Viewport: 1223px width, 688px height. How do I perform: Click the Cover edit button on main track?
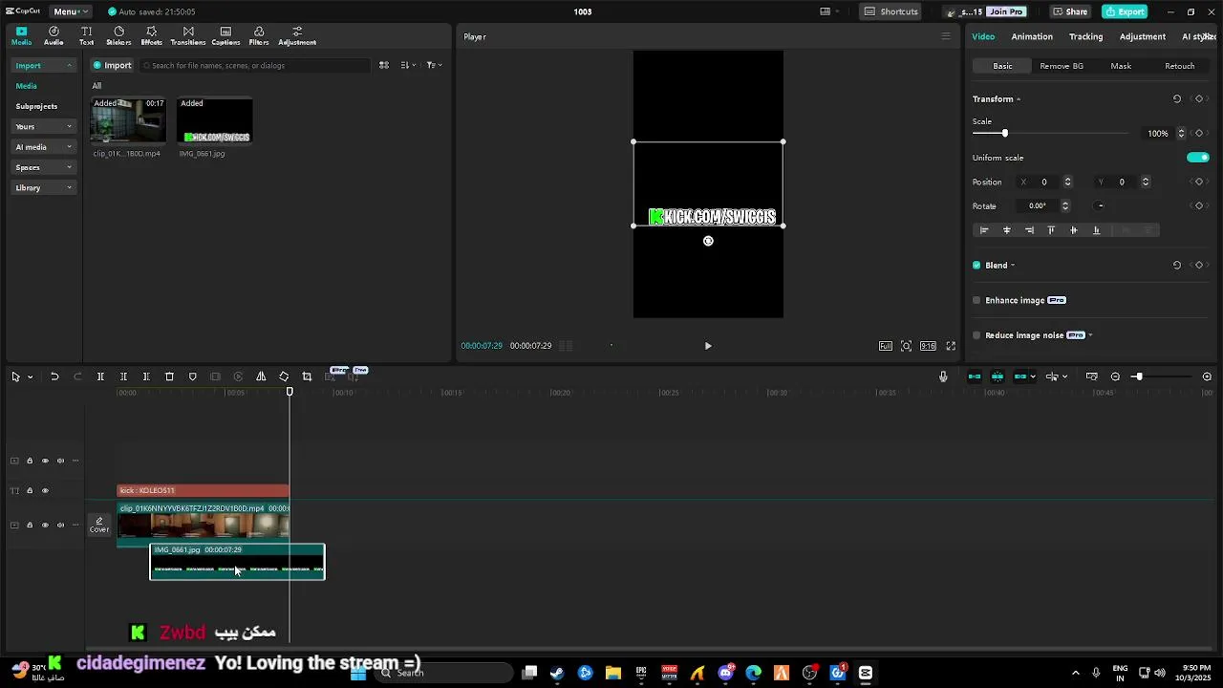point(99,526)
